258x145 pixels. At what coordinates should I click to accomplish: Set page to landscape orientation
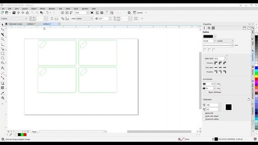pyautogui.click(x=56, y=19)
